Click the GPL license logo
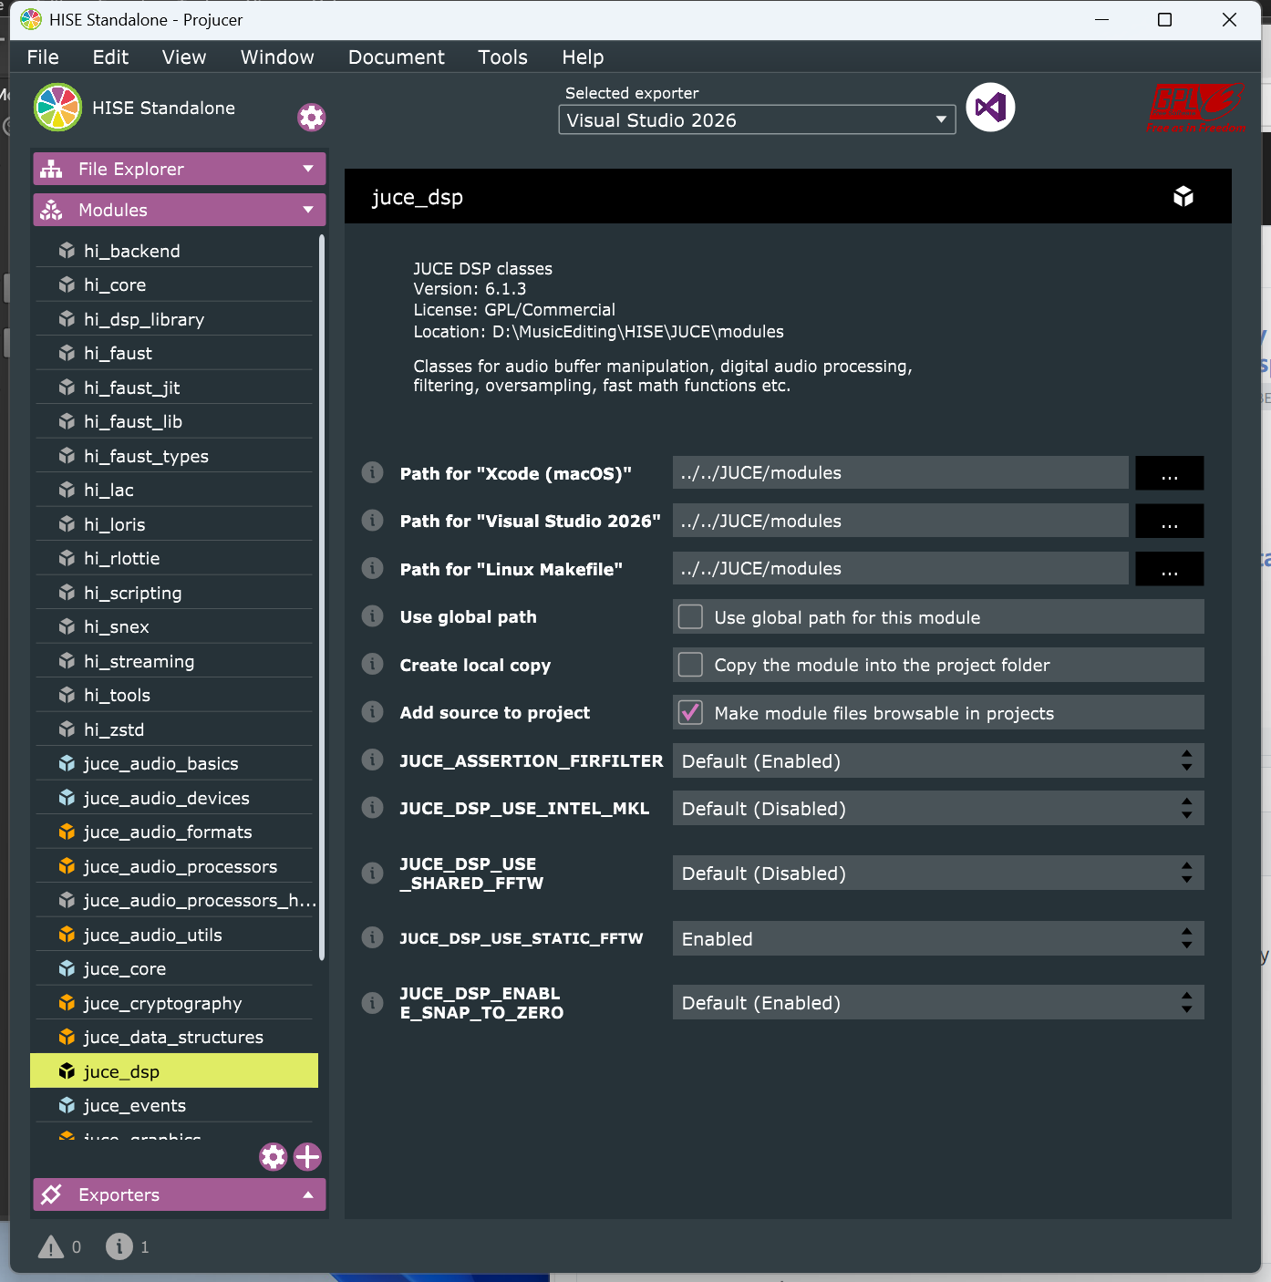The width and height of the screenshot is (1271, 1282). click(1195, 108)
